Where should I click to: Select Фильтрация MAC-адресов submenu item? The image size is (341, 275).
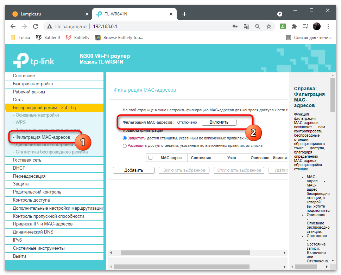(x=42, y=137)
